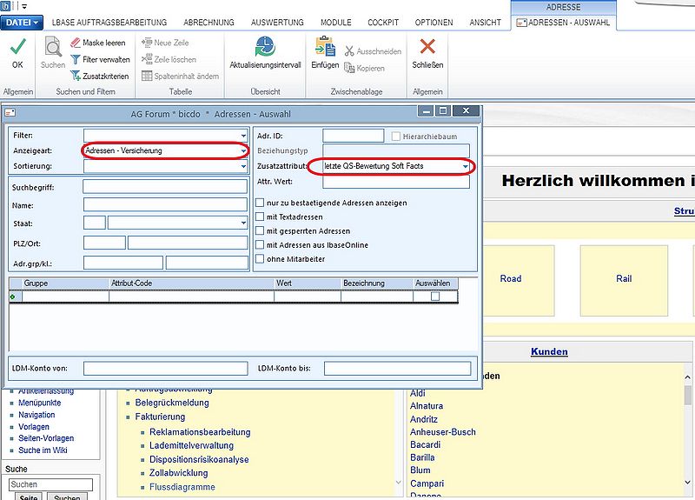The image size is (695, 500).
Task: Open the Sortierung dropdown
Action: click(x=243, y=166)
